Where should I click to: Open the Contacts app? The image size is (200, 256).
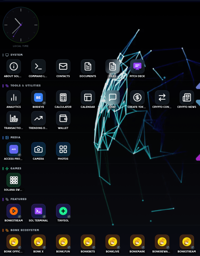click(63, 67)
